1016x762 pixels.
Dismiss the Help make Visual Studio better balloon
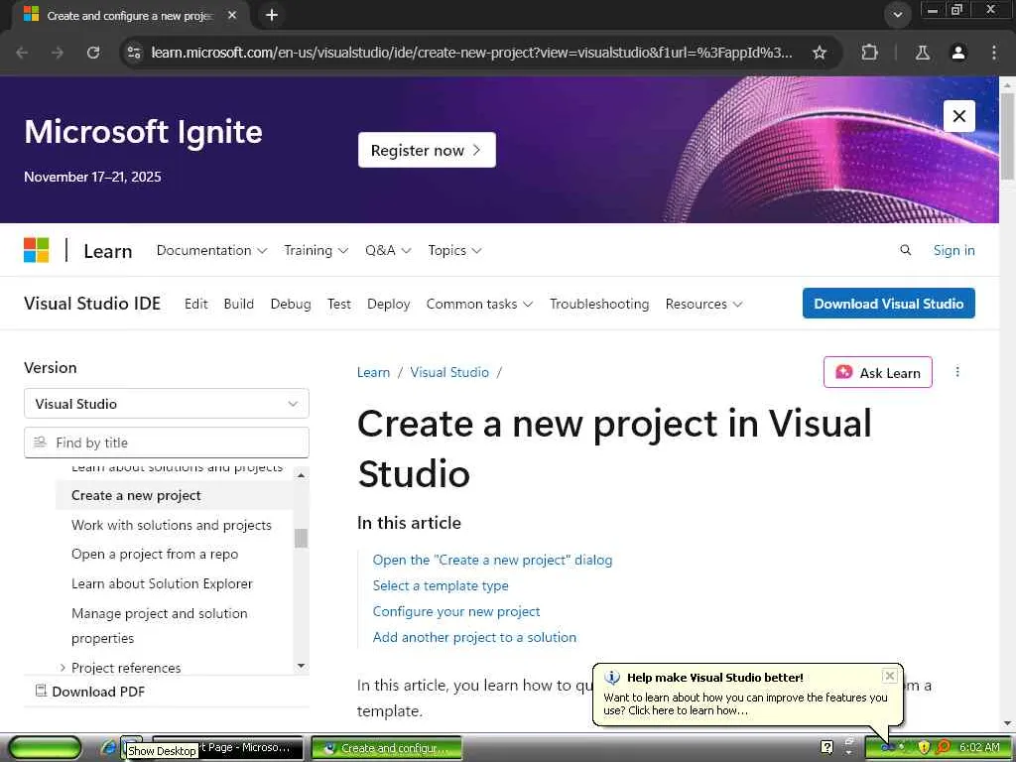tap(889, 676)
